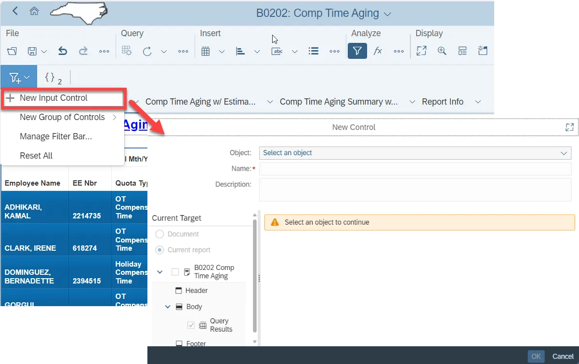Collapse the Body tree node
Screen dimensions: 579x364
[x=168, y=307]
